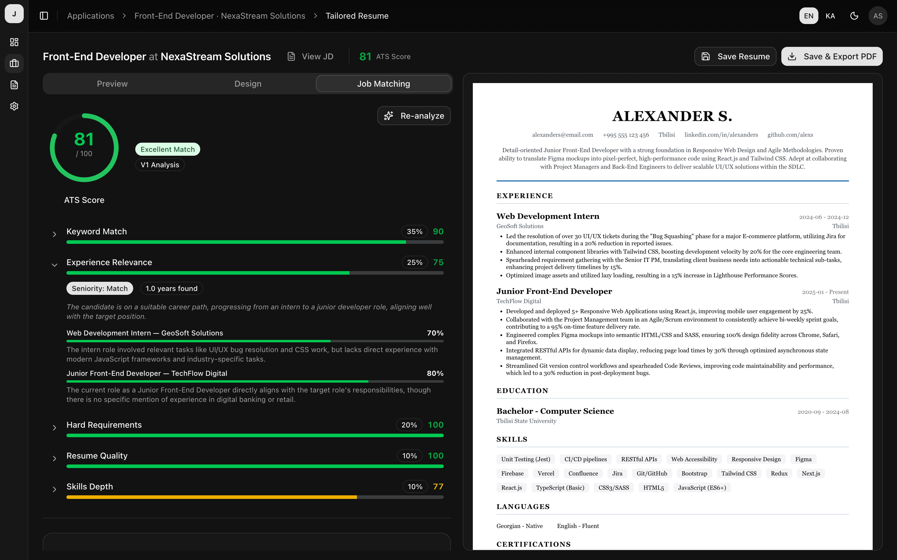
Task: Run the Re-analyze action
Action: (x=414, y=116)
